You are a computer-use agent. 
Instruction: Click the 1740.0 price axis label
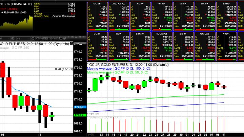(78, 52)
